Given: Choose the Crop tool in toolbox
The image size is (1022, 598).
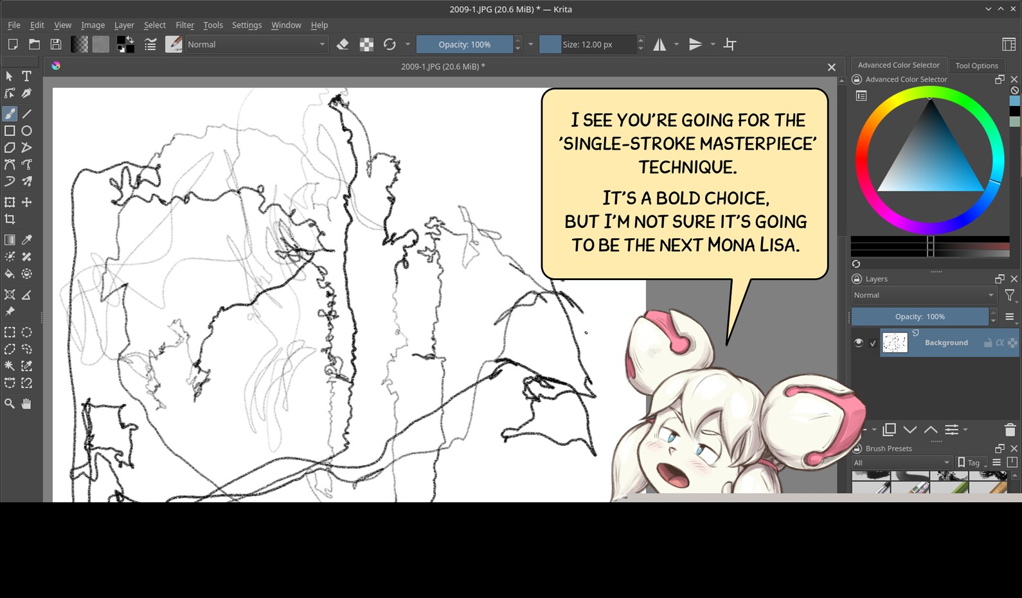Looking at the screenshot, I should coord(10,219).
